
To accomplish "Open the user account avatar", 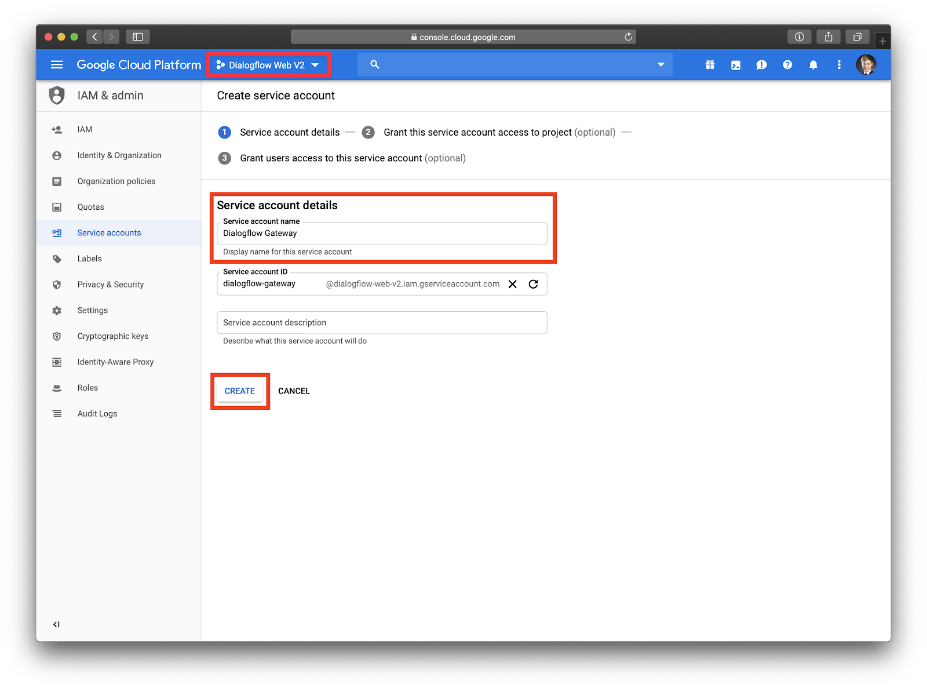I will click(x=866, y=65).
